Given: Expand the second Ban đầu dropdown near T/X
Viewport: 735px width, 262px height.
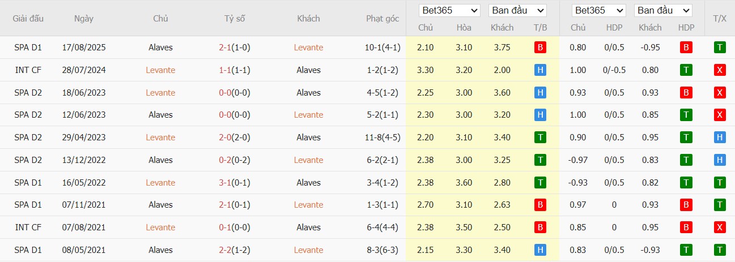Looking at the screenshot, I should click(664, 11).
